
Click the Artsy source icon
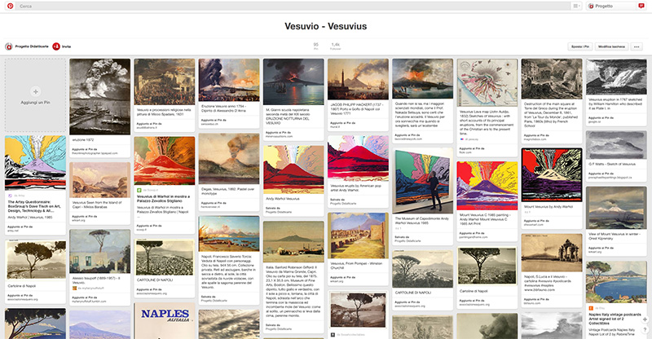10,195
